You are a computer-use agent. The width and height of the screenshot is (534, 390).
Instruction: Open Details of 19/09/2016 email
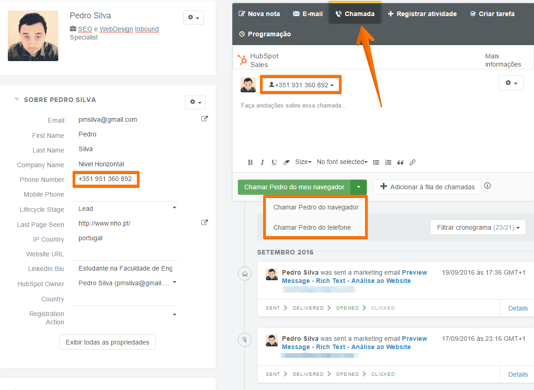517,308
